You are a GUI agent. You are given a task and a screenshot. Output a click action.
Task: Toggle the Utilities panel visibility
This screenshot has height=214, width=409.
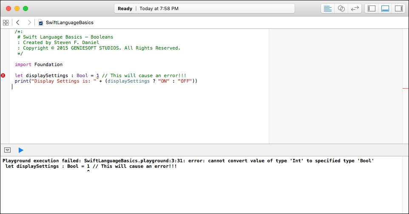398,8
